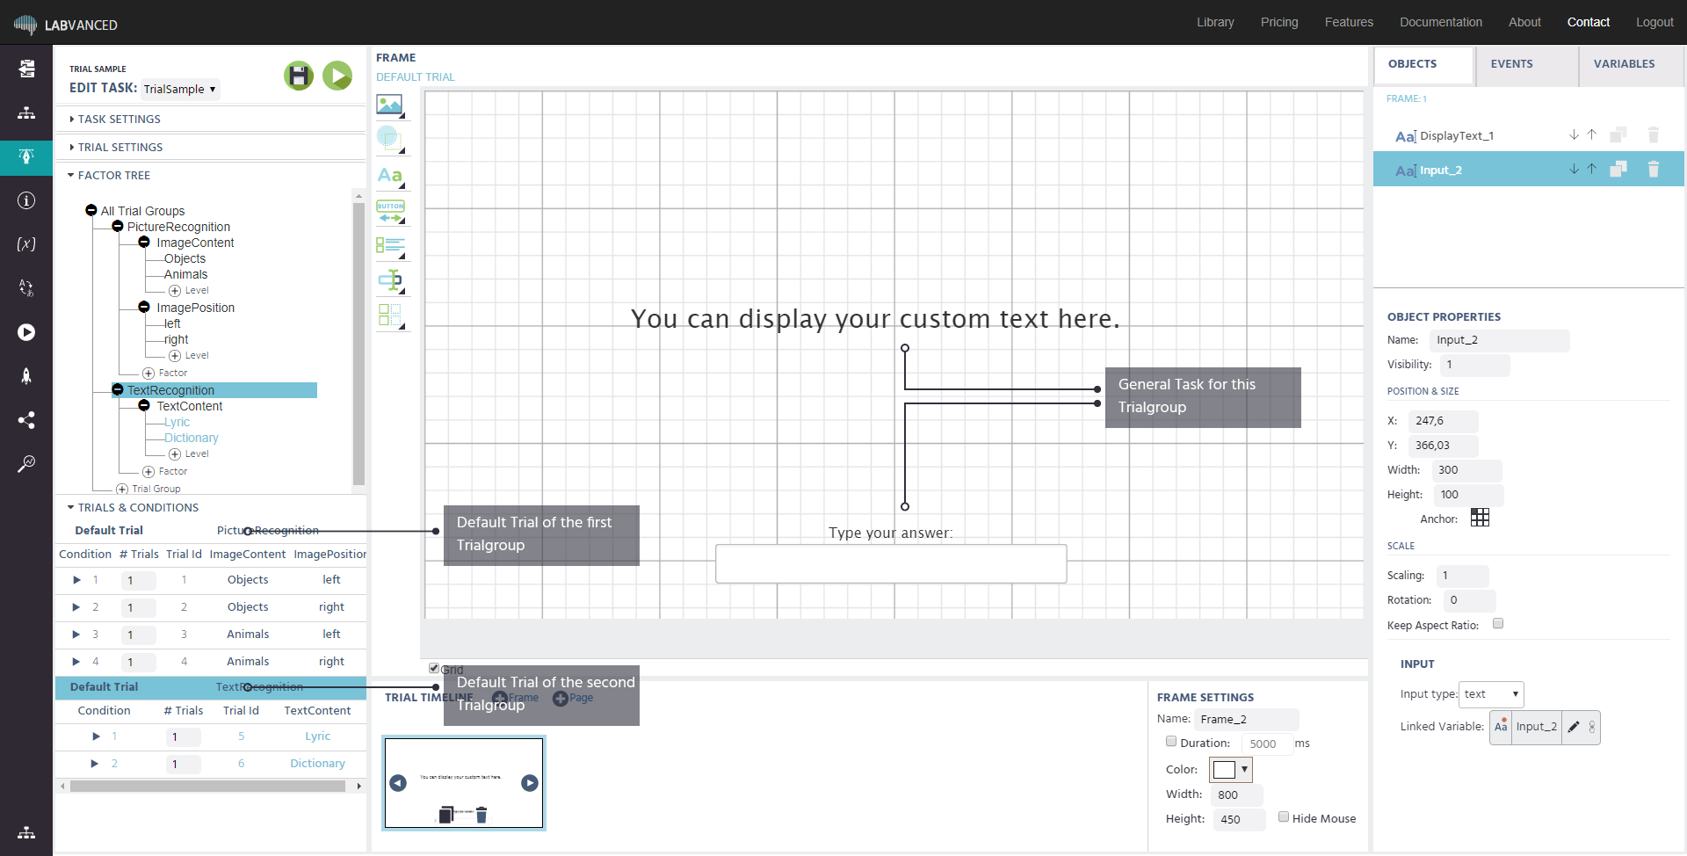Screen dimensions: 1687x856
Task: Open the Documentation menu item
Action: (1440, 22)
